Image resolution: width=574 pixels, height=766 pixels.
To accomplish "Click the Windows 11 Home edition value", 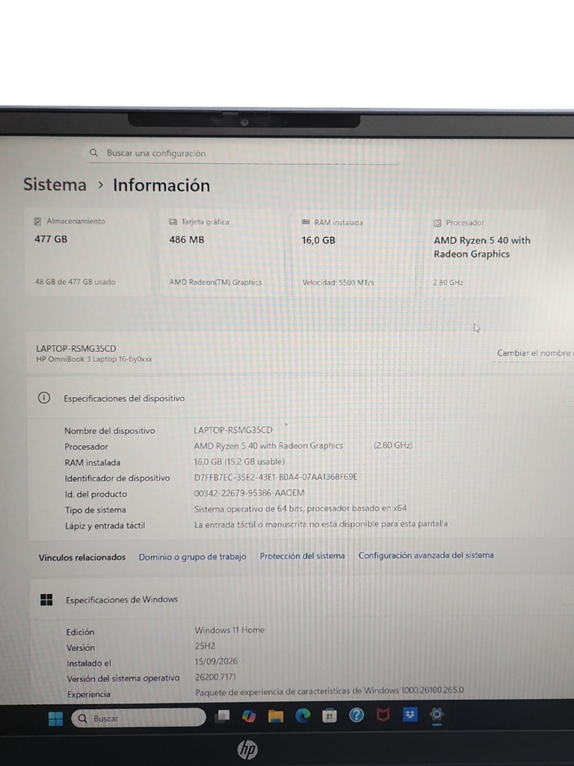I will click(229, 630).
